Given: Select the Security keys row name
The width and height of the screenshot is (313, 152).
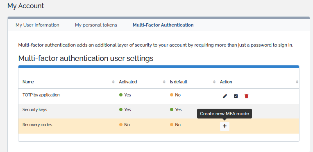Looking at the screenshot, I should [35, 110].
